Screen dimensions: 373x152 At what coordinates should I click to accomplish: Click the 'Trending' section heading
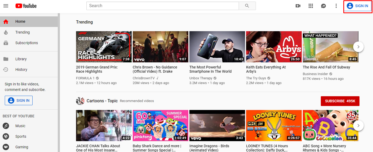(85, 22)
